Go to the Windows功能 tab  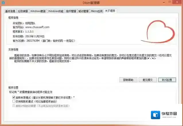pos(56,11)
